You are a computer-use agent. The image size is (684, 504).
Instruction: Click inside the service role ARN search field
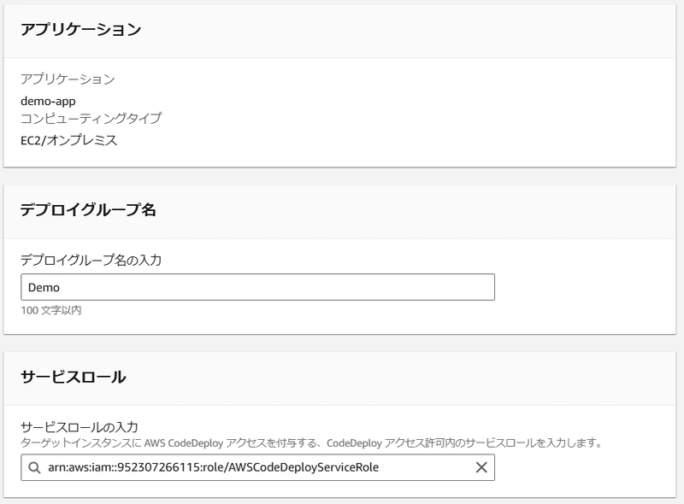[258, 467]
